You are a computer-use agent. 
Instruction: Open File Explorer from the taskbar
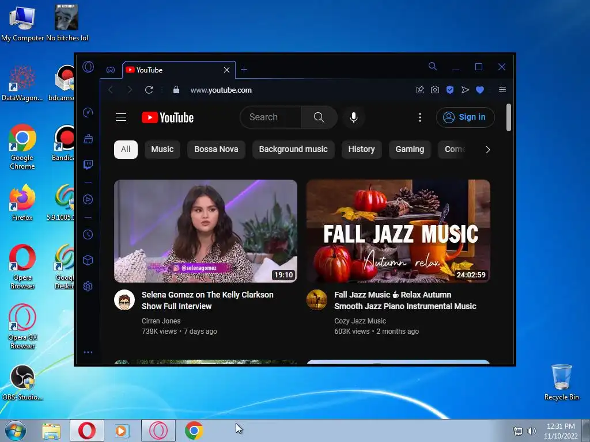point(51,430)
